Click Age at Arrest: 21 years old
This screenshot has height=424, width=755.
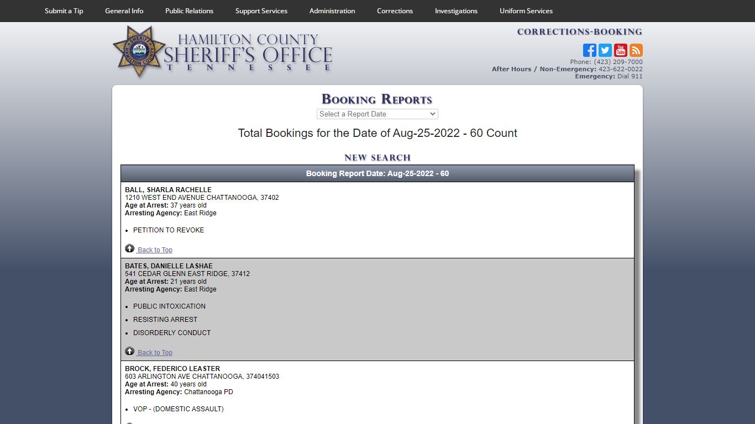click(166, 282)
